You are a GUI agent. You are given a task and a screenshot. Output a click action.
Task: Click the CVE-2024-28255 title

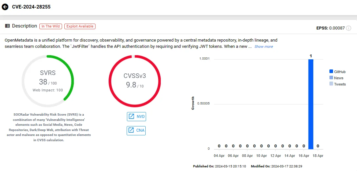pos(31,7)
